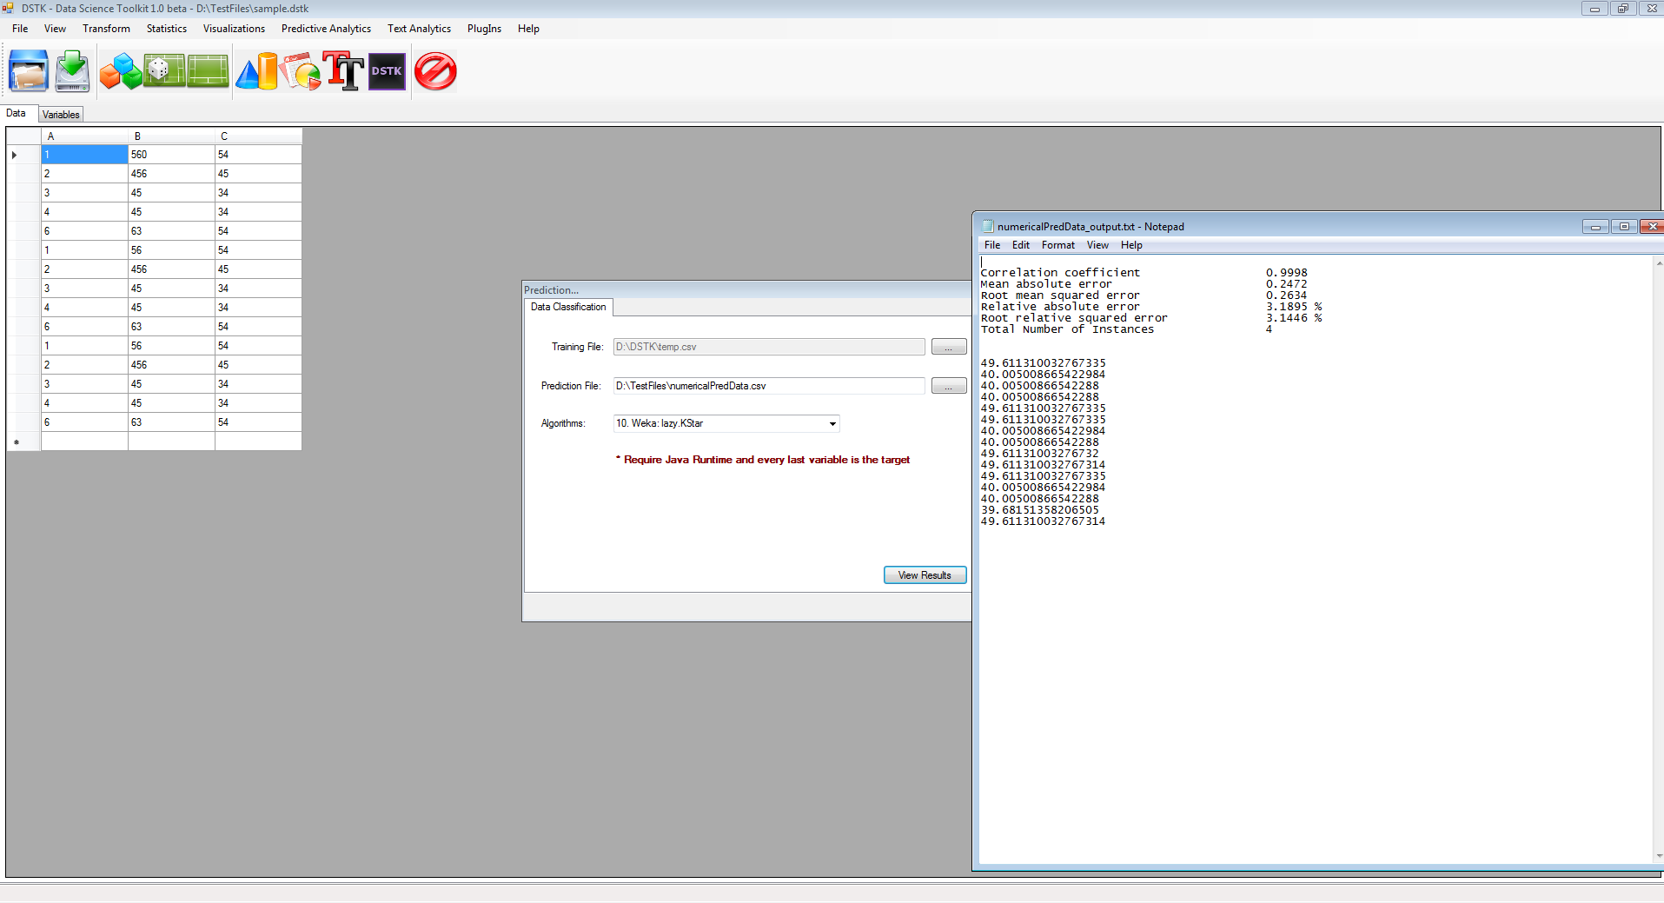The image size is (1664, 903).
Task: Click the plain green table toolbar icon
Action: pos(208,71)
